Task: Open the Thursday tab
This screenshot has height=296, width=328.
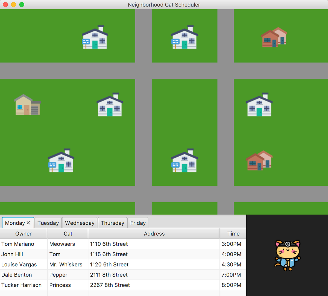Action: tap(112, 222)
